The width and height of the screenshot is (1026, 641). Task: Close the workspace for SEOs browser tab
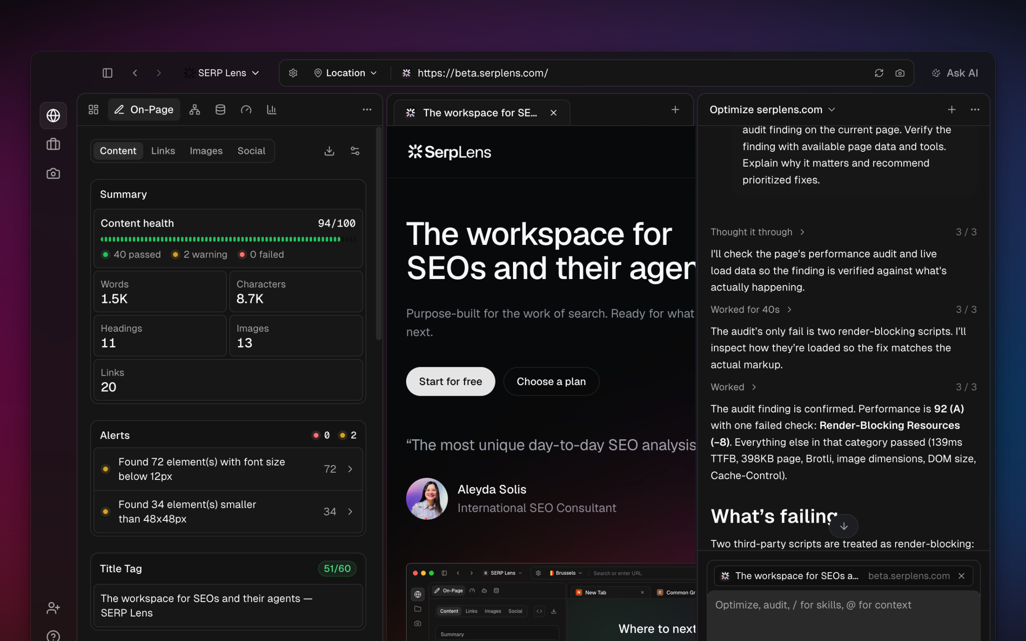coord(554,113)
